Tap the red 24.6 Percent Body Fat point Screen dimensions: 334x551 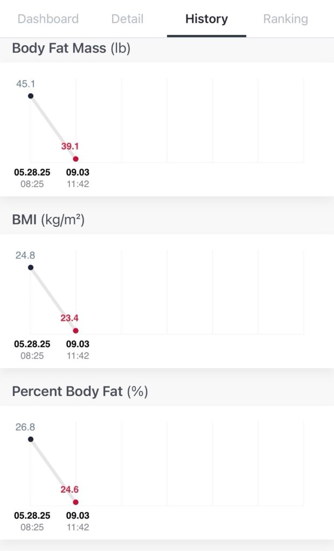(75, 502)
